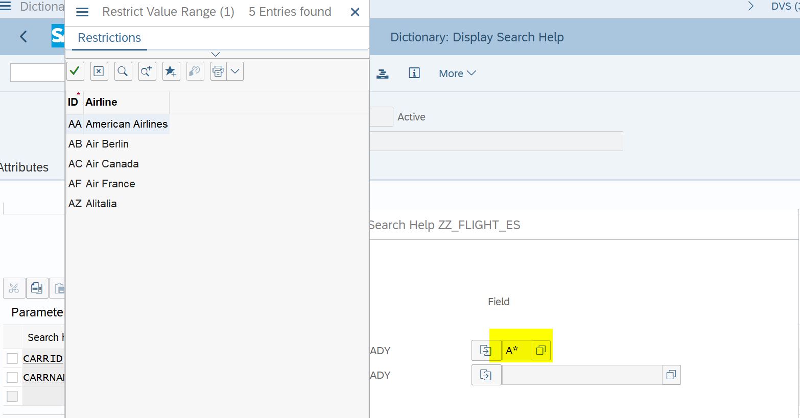The width and height of the screenshot is (800, 418).
Task: Open the hamburger menu in the Restrict Value Range dialog
Action: [82, 11]
